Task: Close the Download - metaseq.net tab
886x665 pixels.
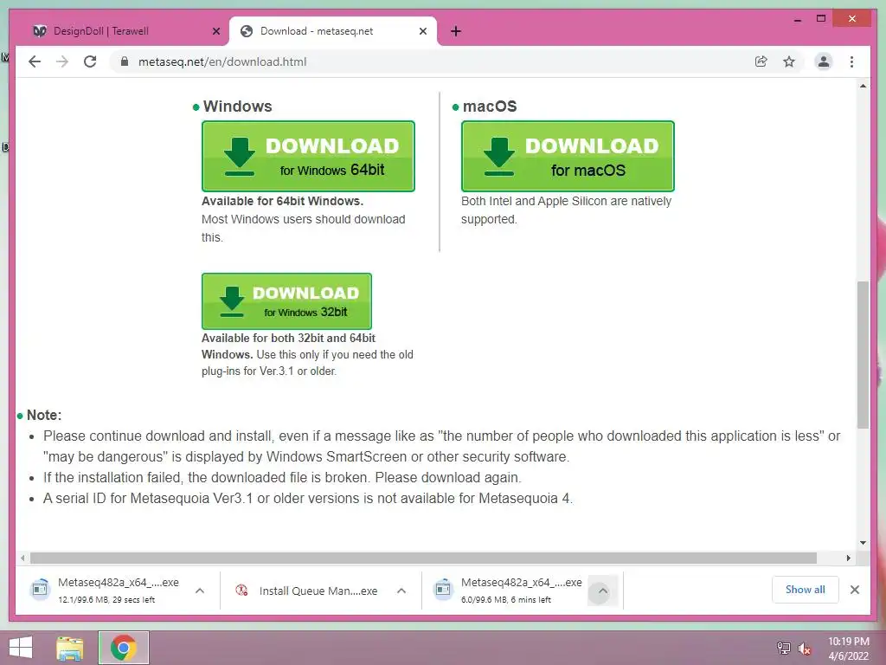Action: 422,31
